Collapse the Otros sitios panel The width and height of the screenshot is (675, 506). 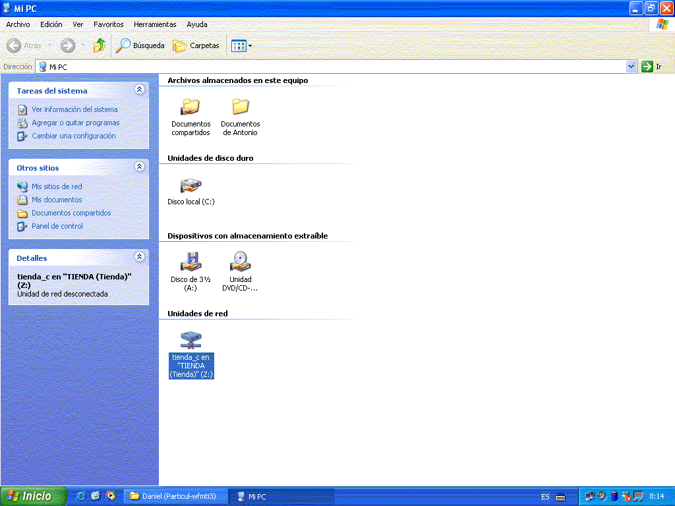pos(139,167)
